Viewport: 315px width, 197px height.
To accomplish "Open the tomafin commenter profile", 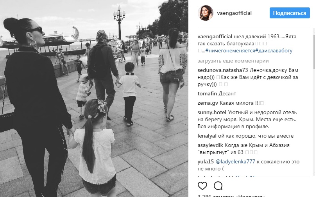I will 207,94.
